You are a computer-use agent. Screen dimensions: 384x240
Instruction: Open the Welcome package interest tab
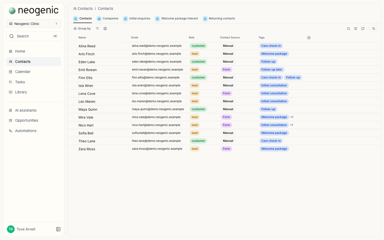(x=177, y=18)
